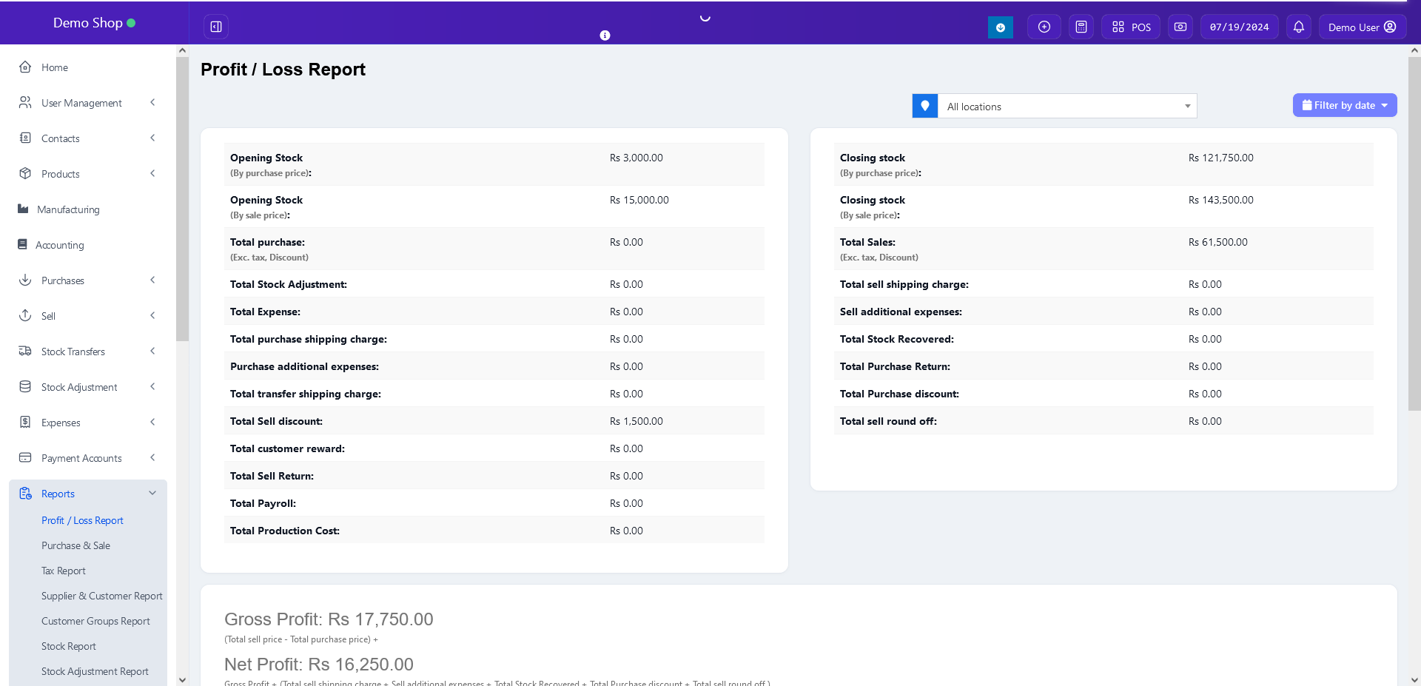Open the calculator icon in top bar
This screenshot has width=1421, height=686.
point(1081,27)
